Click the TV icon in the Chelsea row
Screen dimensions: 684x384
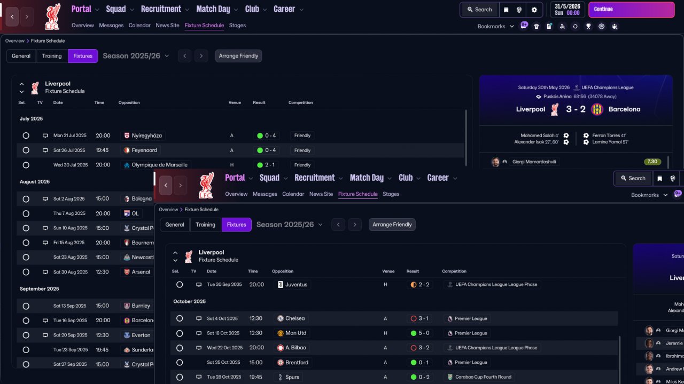pyautogui.click(x=199, y=318)
